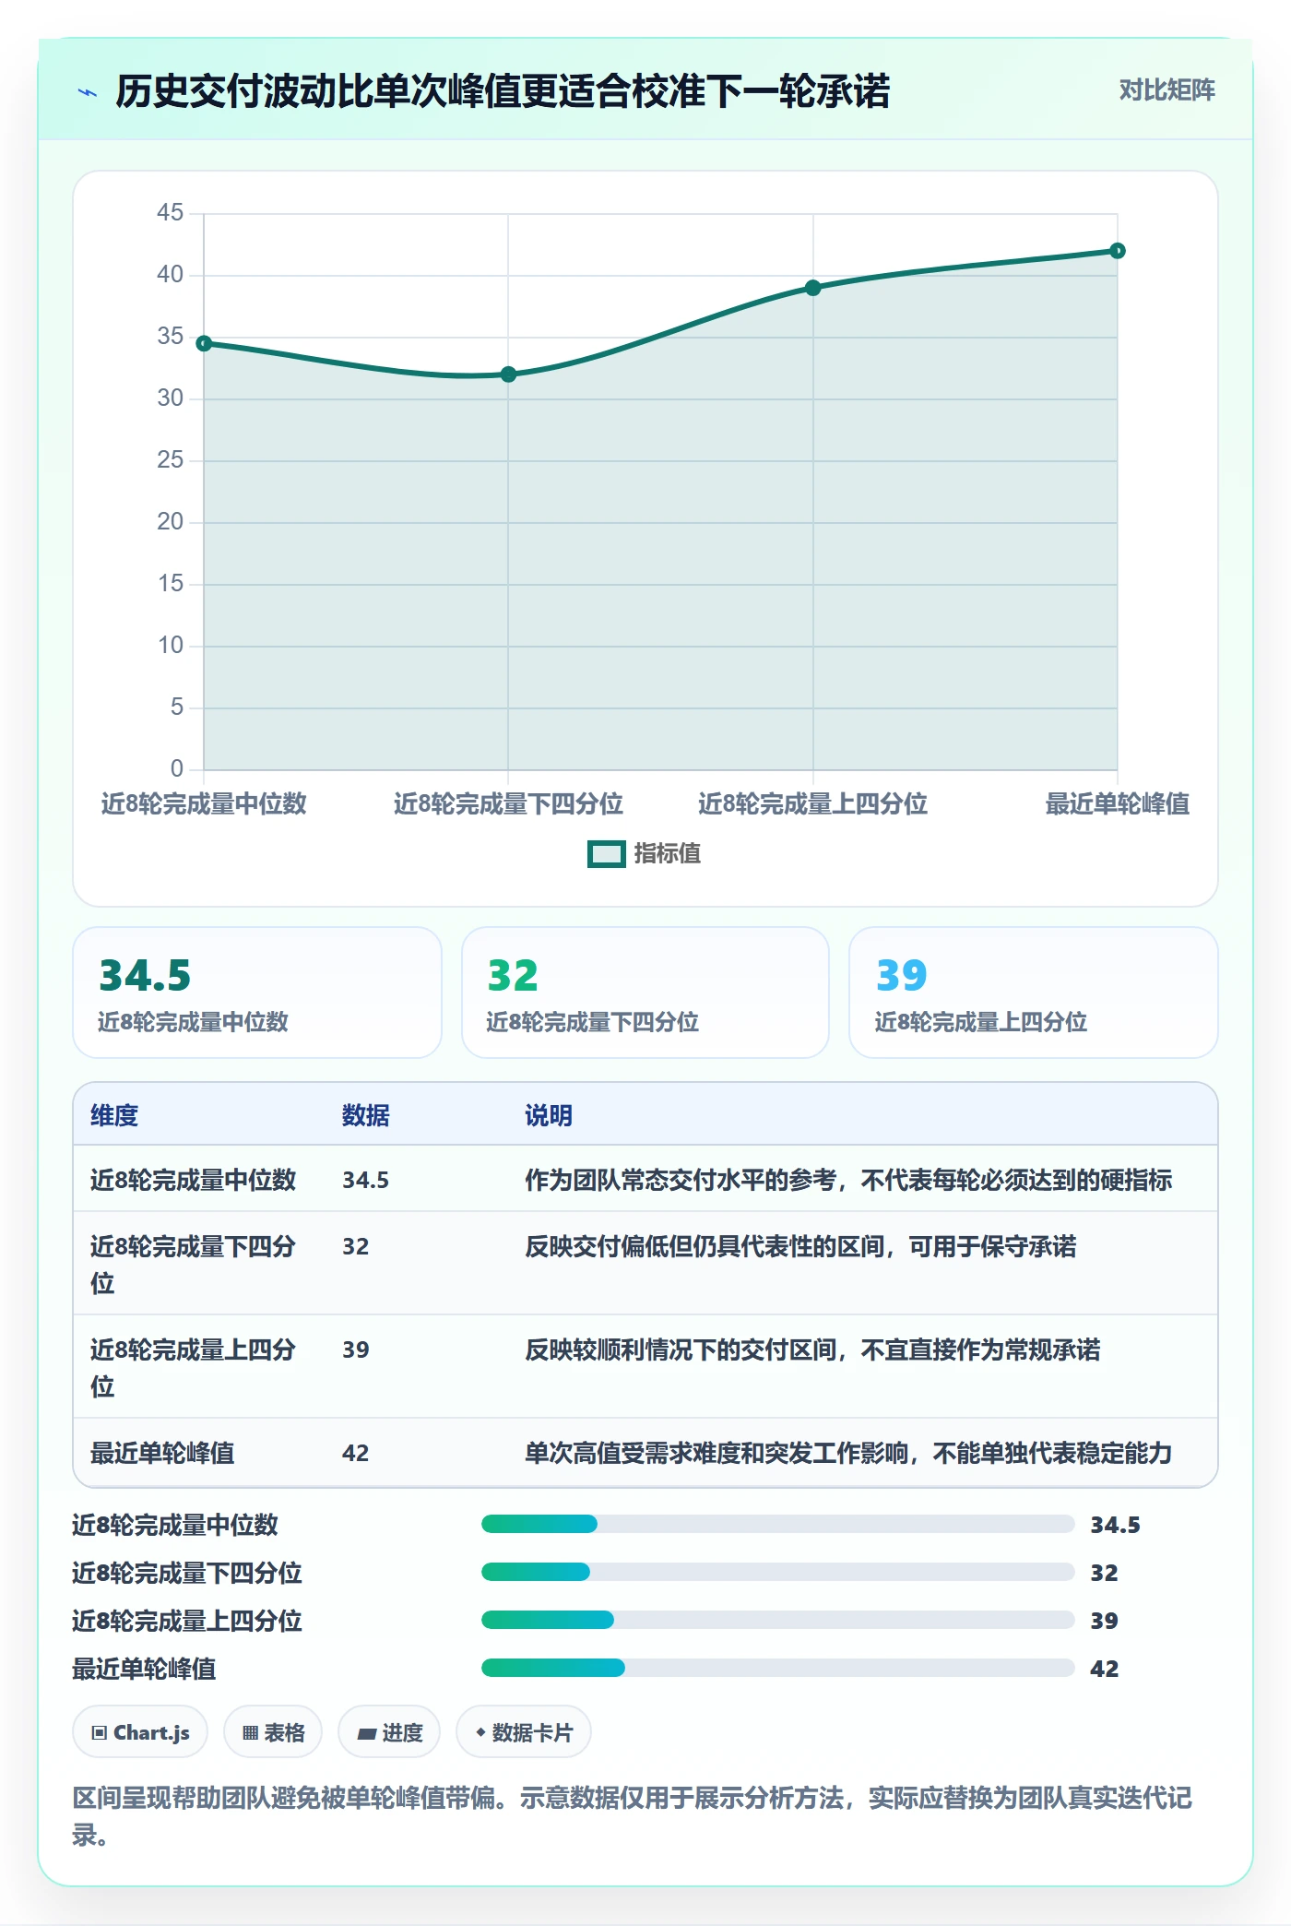The height and width of the screenshot is (1926, 1291).
Task: Click the y-axis label 45
Action: (171, 212)
